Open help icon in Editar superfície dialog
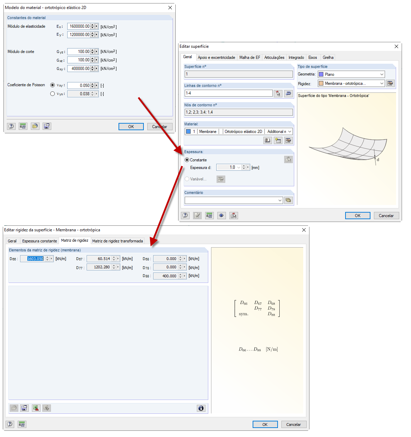The height and width of the screenshot is (437, 411). click(x=185, y=215)
